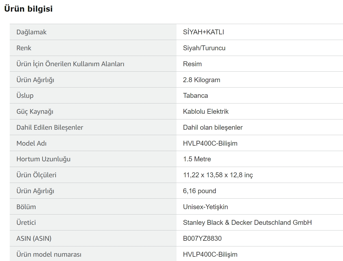Screen dimensions: 343x261
Task: Click the '2.8 Kilogram' weight value
Action: (x=201, y=80)
